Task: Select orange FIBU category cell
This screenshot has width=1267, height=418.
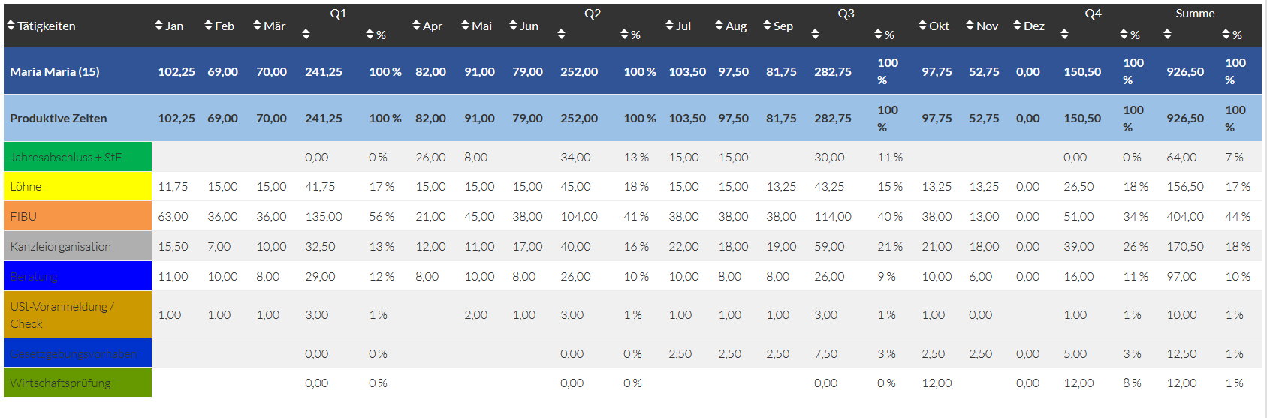Action: [x=77, y=216]
